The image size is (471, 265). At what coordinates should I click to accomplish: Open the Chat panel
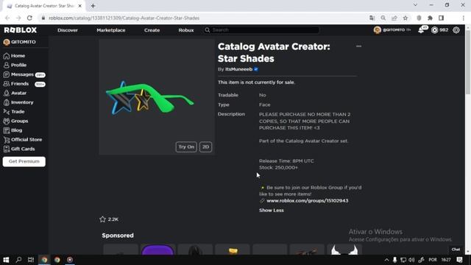click(456, 250)
